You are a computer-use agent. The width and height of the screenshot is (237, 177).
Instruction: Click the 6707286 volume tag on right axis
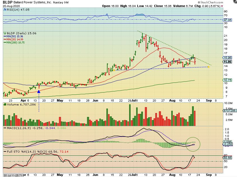pyautogui.click(x=230, y=111)
